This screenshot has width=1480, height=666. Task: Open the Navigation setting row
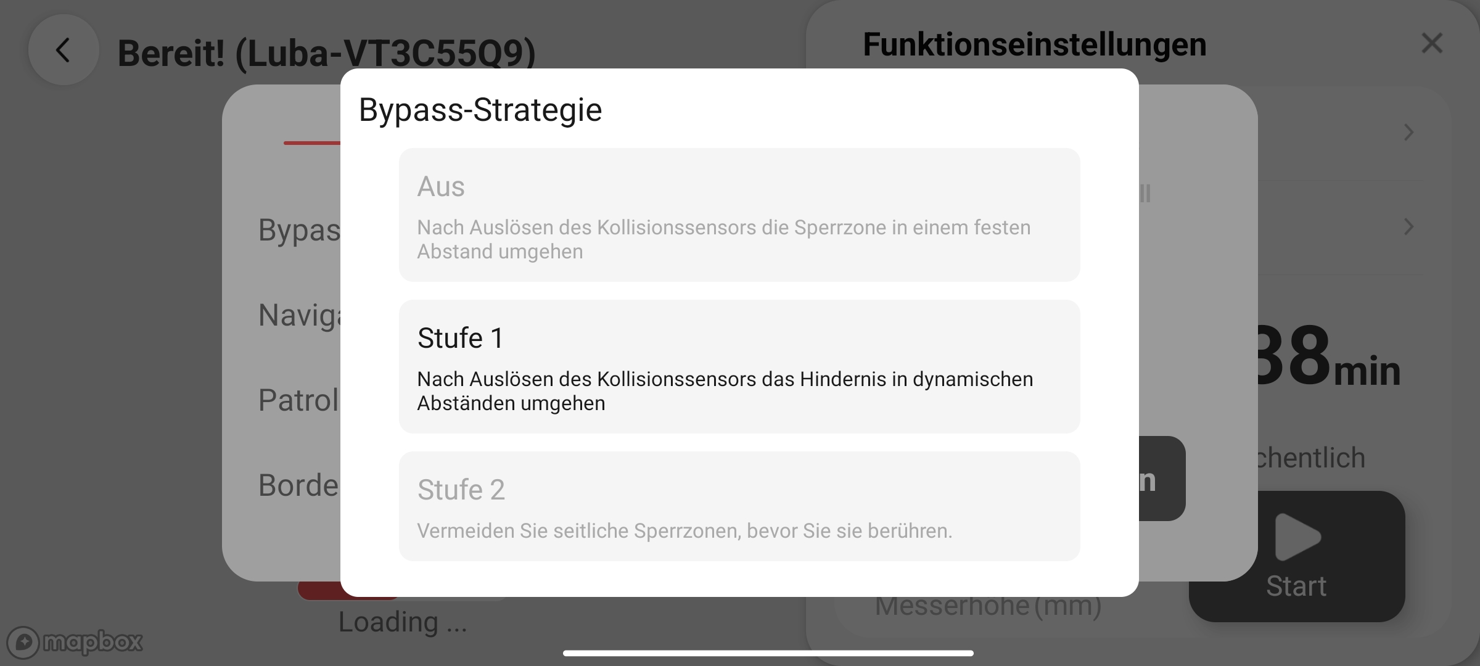[299, 315]
